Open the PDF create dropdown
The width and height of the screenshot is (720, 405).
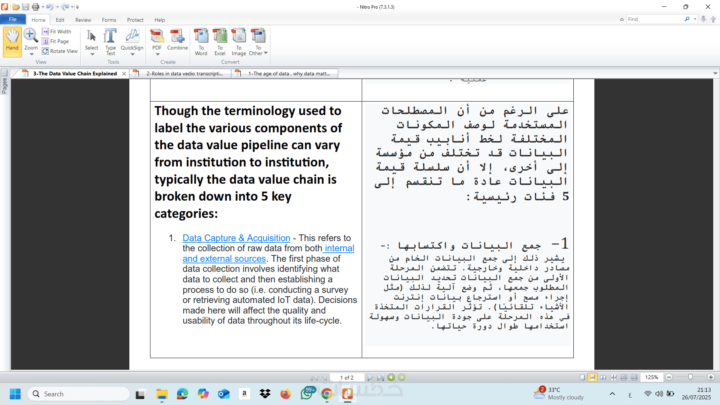point(157,54)
